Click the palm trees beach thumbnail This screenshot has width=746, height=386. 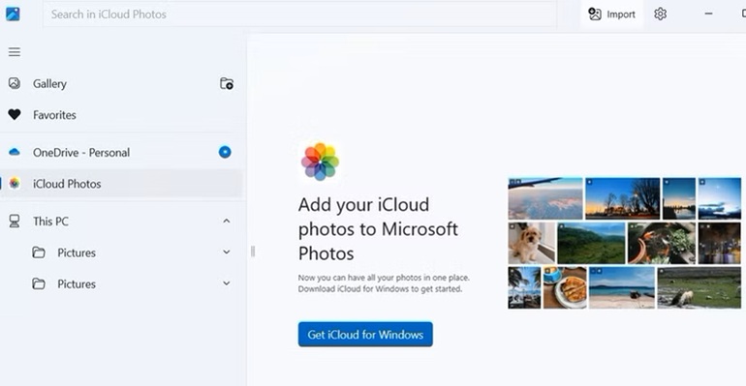(524, 287)
